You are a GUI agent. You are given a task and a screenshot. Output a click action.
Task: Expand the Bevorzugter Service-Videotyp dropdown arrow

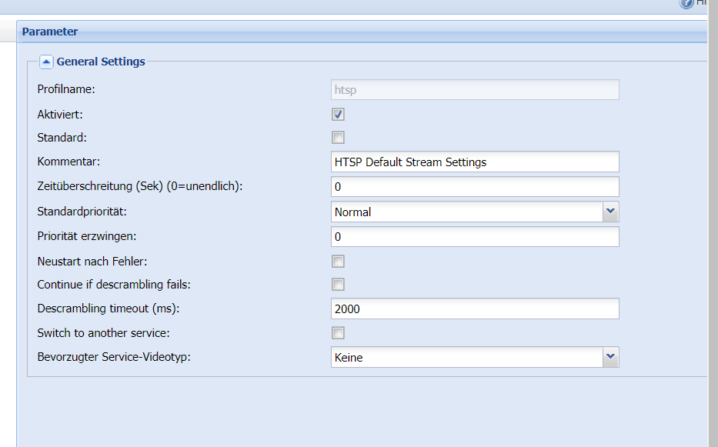coord(610,357)
